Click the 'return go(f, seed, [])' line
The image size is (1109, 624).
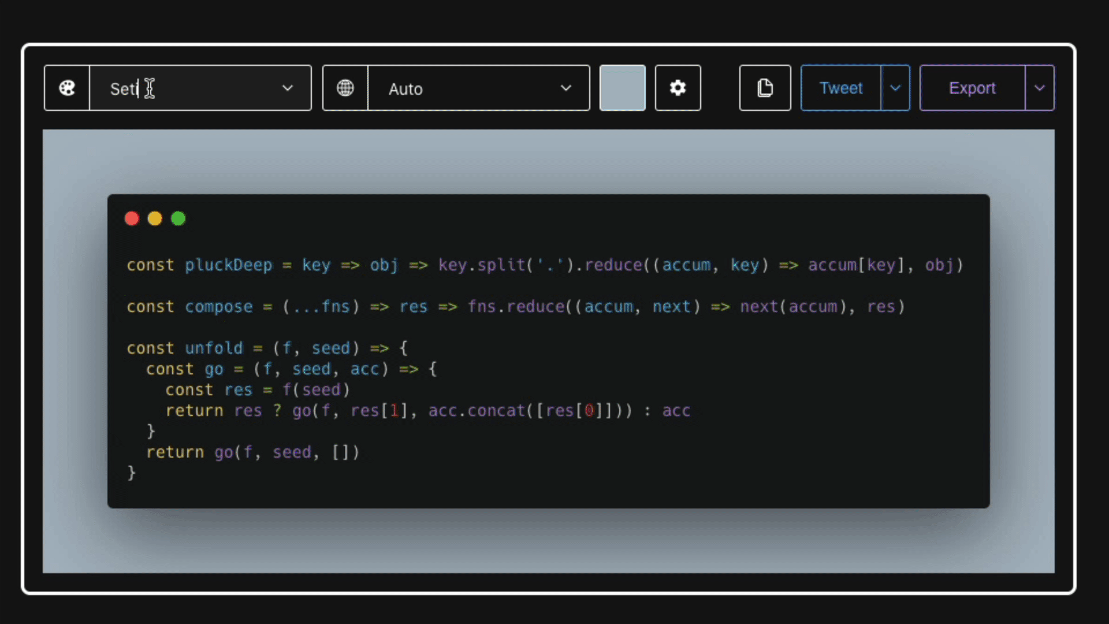(252, 452)
